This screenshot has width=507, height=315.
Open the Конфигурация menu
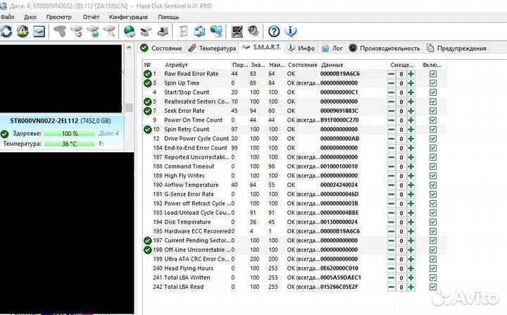pos(128,17)
